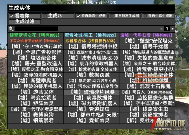The width and height of the screenshot is (189, 135).
Task: Select 沙暴聚合体【稀有世界BOSS】
Action: pos(91,41)
